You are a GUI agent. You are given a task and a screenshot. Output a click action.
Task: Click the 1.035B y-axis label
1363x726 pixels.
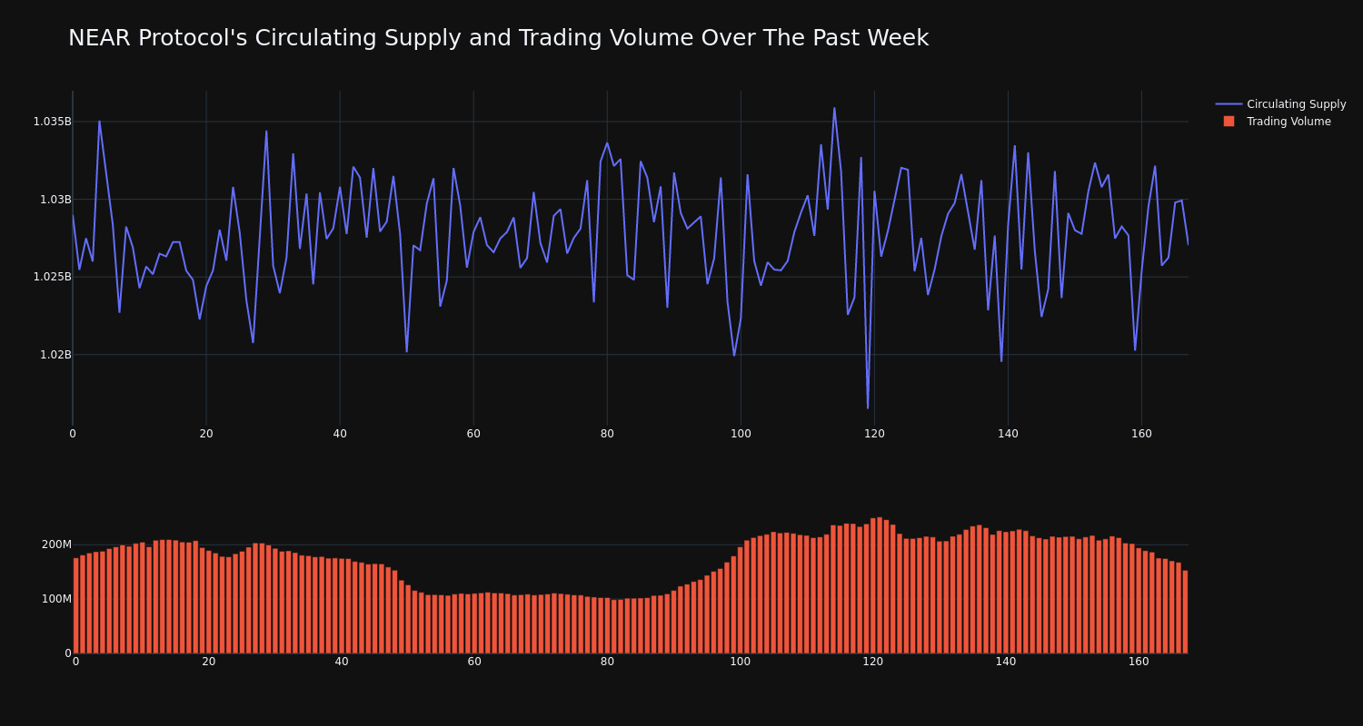click(52, 122)
